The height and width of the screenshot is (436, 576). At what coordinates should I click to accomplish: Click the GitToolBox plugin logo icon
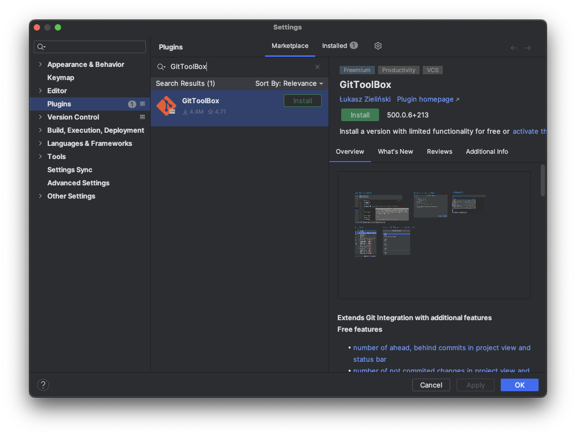[166, 106]
